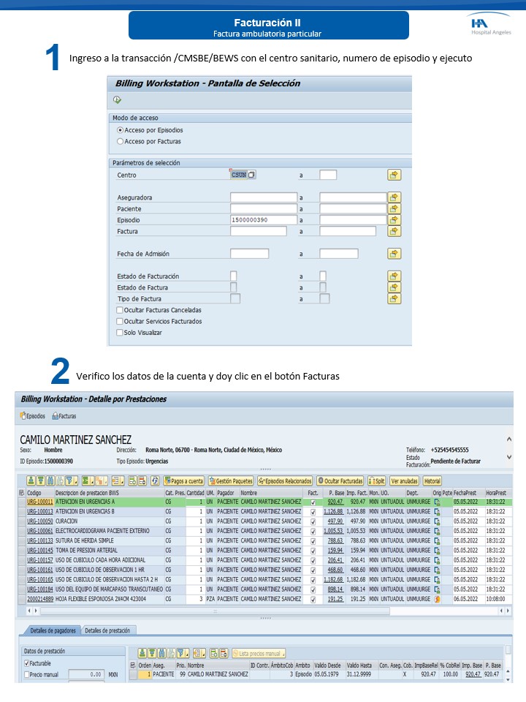The image size is (526, 702).
Task: Expand patient header with the down chevron
Action: [x=509, y=457]
